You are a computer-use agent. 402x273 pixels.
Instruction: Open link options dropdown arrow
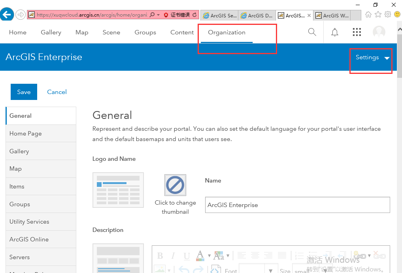pos(369,256)
